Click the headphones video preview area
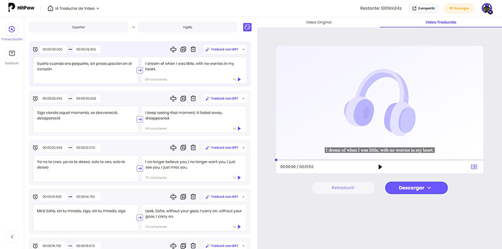 [380, 102]
